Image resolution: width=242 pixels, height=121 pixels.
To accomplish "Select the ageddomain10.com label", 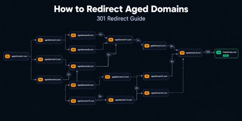I will click(x=86, y=101).
